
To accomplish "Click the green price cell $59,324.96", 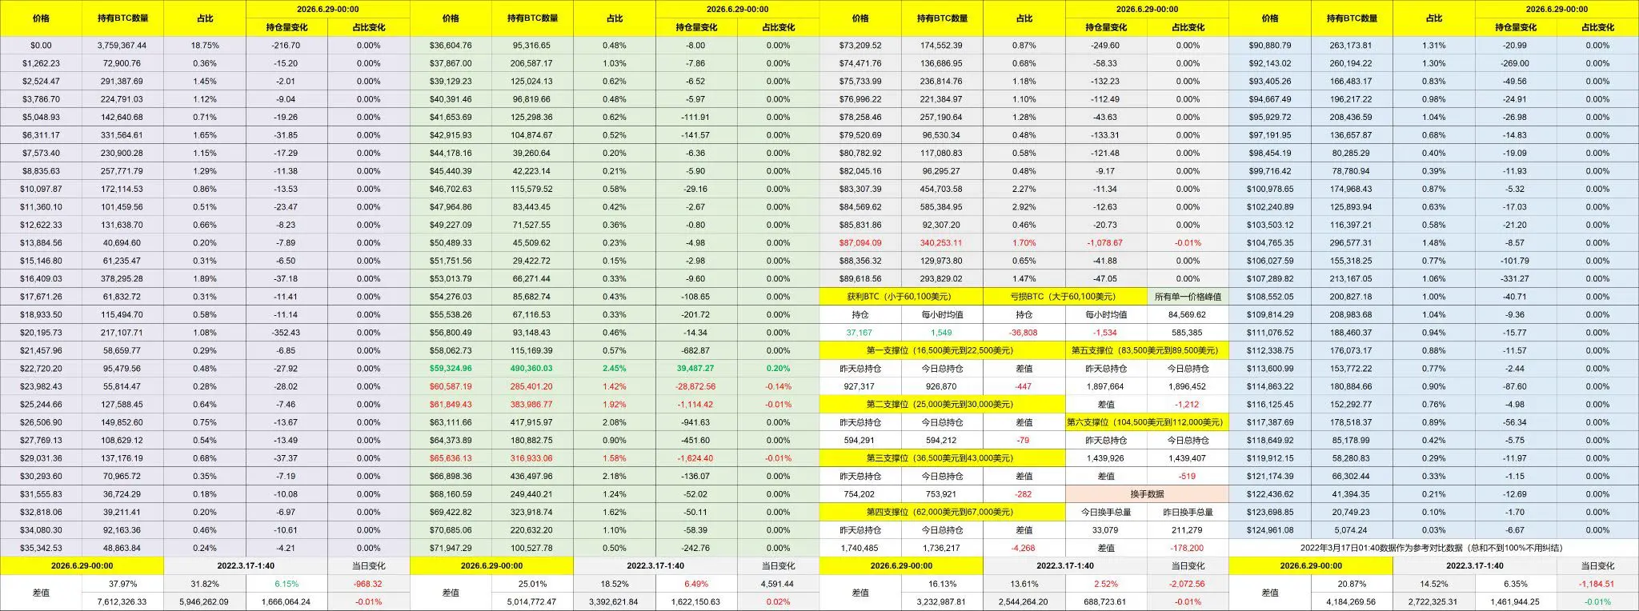I will pyautogui.click(x=451, y=369).
